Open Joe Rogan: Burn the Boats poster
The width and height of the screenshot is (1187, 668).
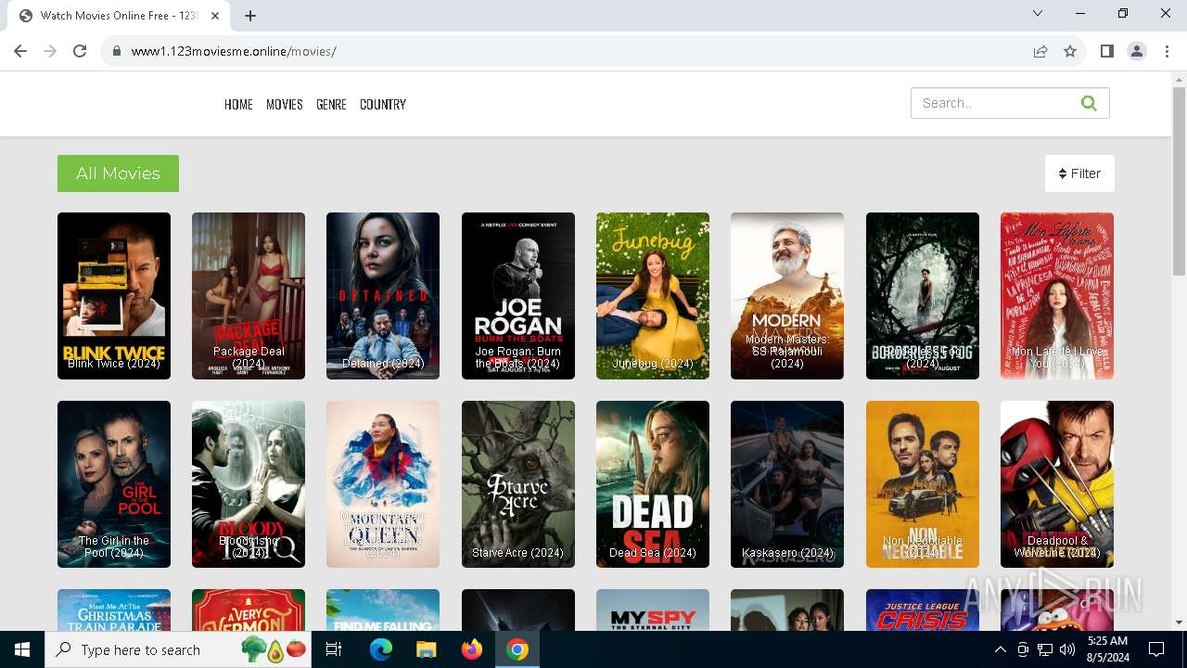tap(518, 296)
